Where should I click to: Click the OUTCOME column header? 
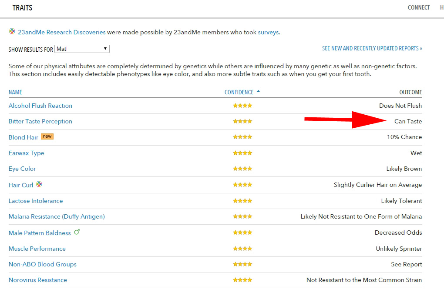pyautogui.click(x=410, y=92)
